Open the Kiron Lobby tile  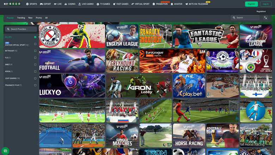tap(139, 86)
